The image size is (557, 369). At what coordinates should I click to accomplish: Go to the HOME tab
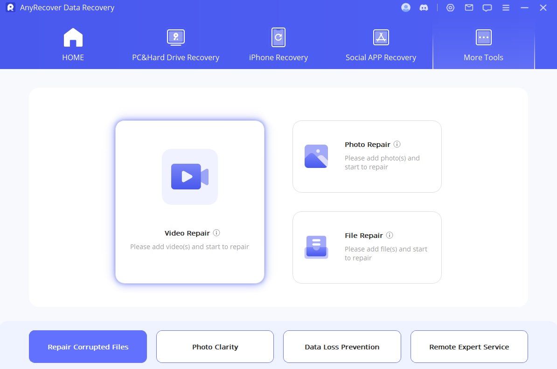pos(73,45)
